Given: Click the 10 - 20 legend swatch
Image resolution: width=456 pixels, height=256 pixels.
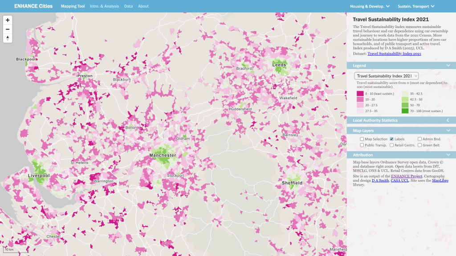Looking at the screenshot, I should pos(360,99).
